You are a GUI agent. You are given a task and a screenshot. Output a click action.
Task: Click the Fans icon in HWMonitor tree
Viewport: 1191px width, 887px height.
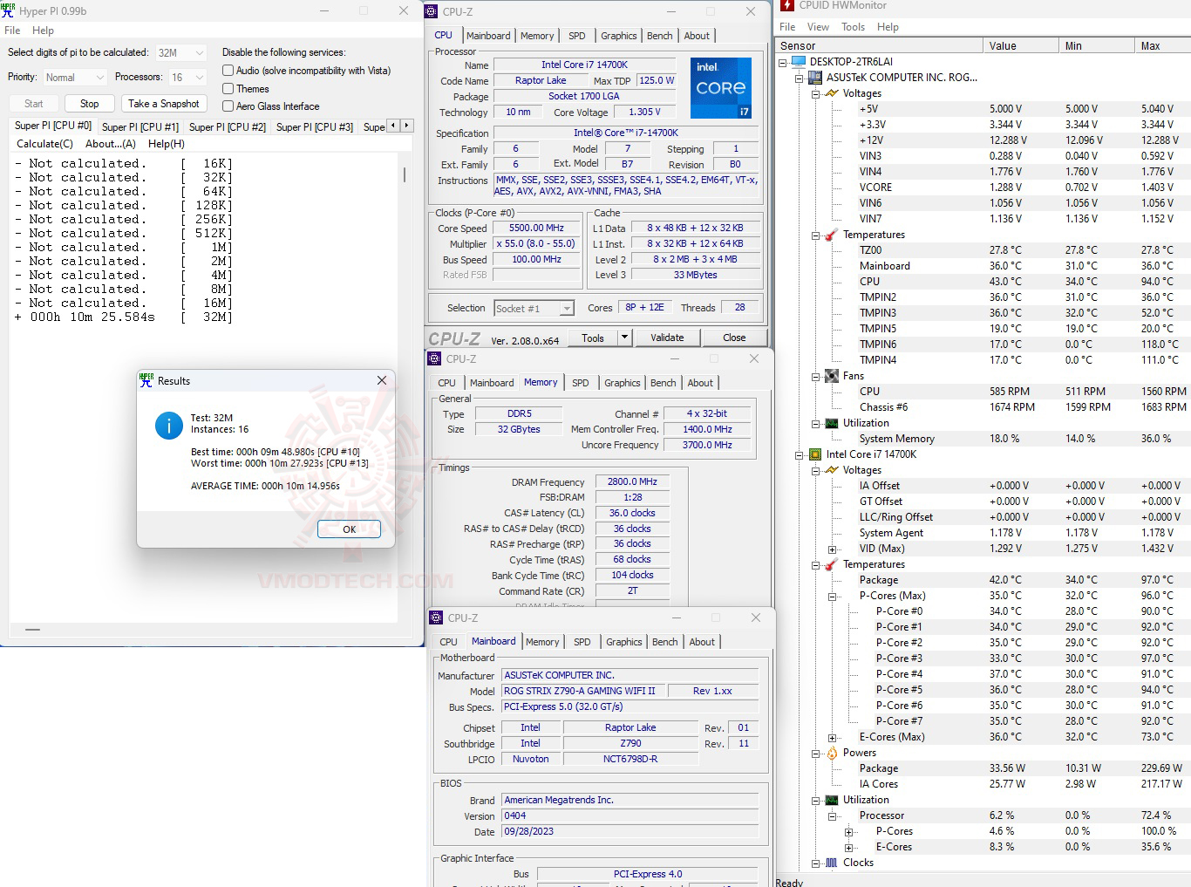point(832,376)
